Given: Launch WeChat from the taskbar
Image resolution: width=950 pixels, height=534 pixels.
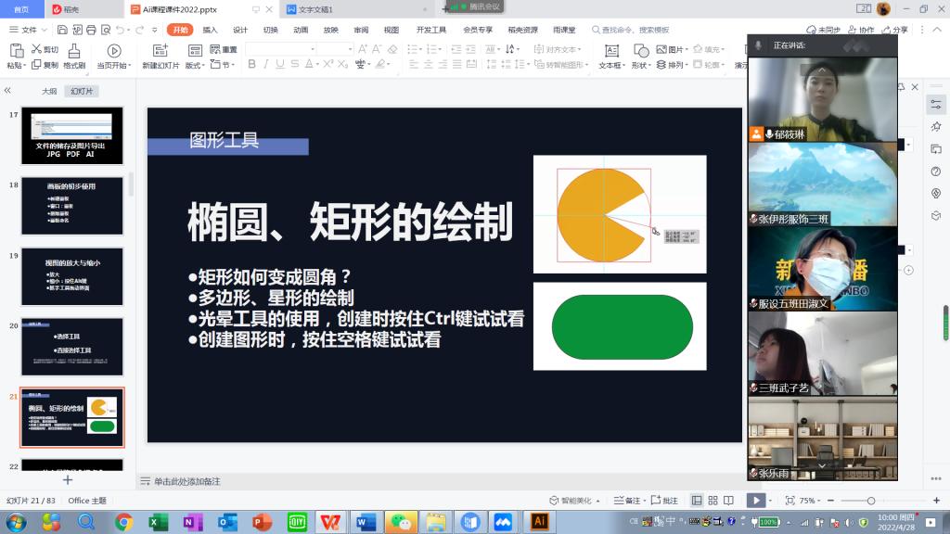Looking at the screenshot, I should click(x=400, y=522).
